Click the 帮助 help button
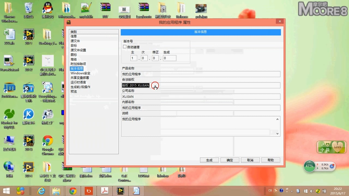This screenshot has height=196, width=349. (x=270, y=160)
